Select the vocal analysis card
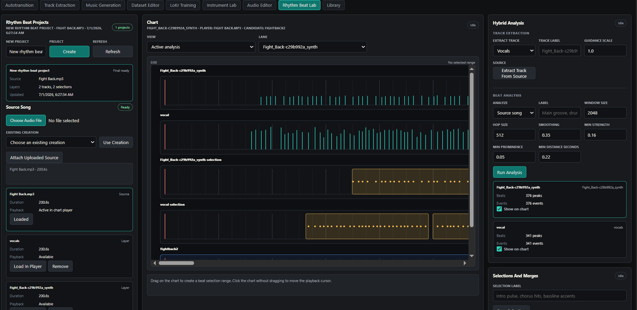 point(559,239)
